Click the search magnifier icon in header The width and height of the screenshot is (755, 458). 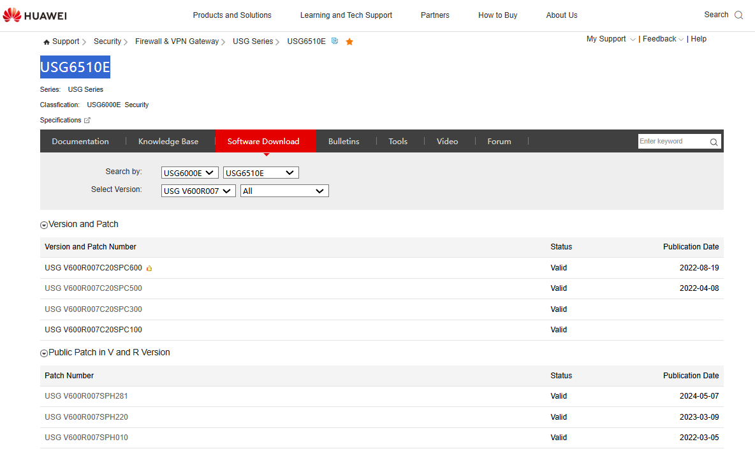738,15
